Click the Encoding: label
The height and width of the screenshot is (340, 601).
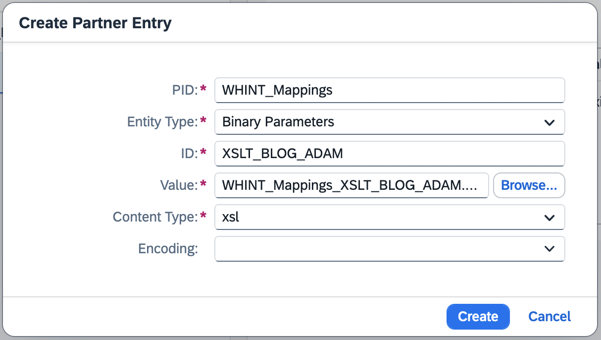(x=168, y=249)
